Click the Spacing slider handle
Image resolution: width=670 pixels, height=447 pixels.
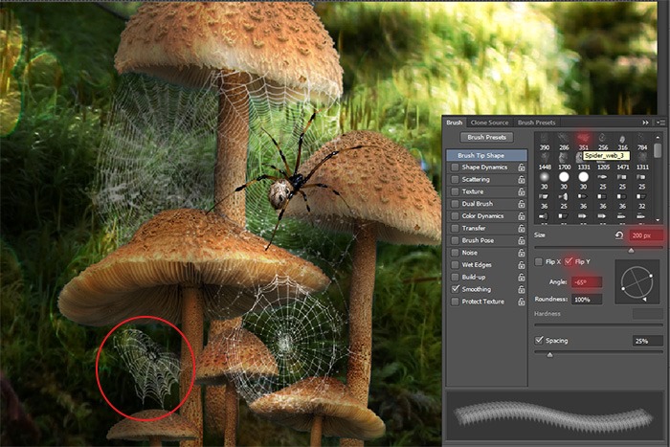548,353
